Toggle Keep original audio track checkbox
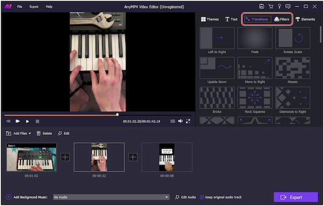This screenshot has height=206, width=324. click(x=202, y=197)
